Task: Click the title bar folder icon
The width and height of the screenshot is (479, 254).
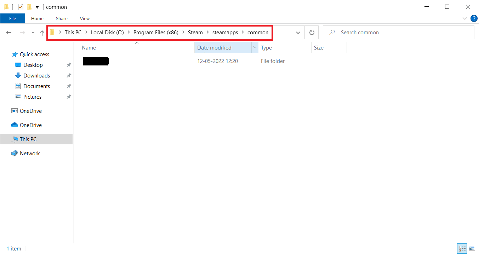Action: pos(6,7)
